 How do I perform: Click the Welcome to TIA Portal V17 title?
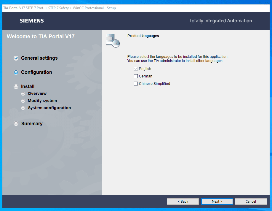point(41,37)
